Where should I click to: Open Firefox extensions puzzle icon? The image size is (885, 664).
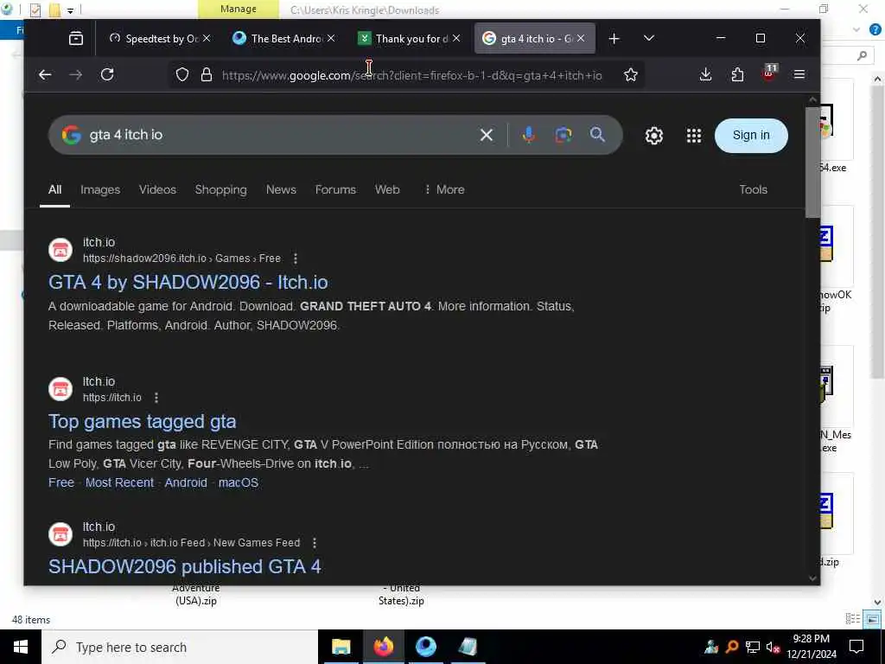(737, 74)
